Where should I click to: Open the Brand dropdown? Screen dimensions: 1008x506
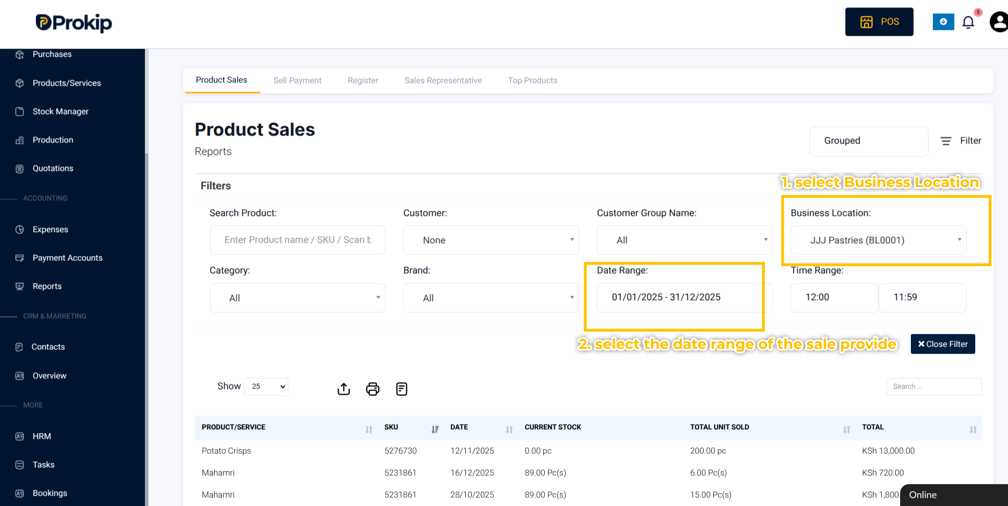[491, 298]
